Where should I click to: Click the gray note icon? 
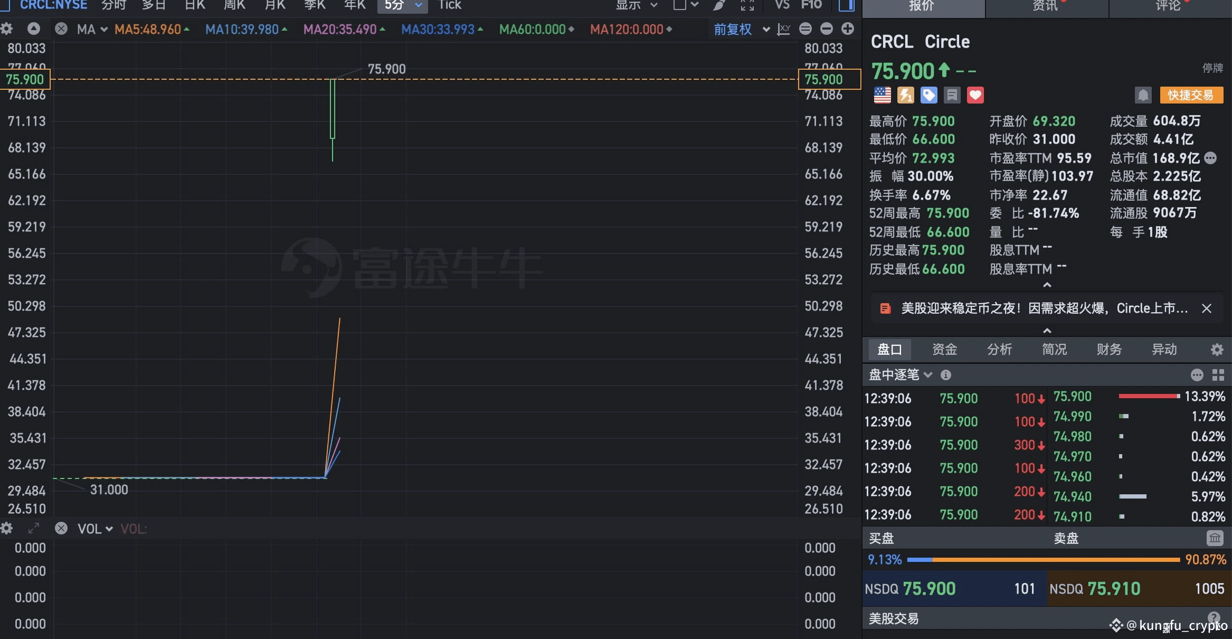952,95
